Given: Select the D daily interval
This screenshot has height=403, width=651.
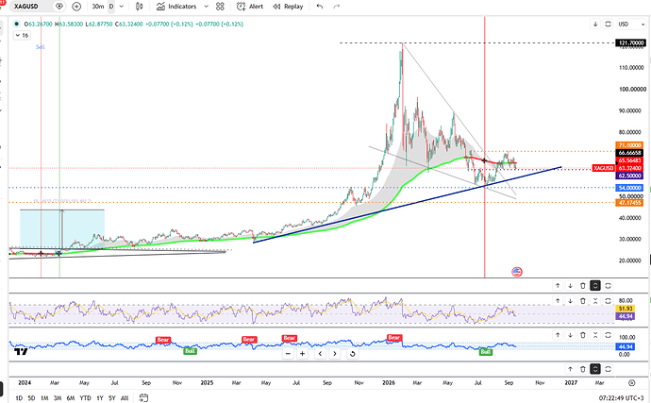Looking at the screenshot, I should click(111, 7).
